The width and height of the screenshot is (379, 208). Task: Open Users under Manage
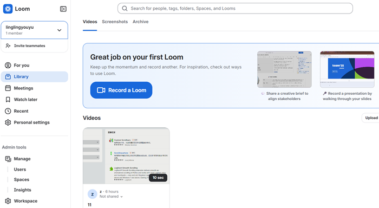point(20,170)
